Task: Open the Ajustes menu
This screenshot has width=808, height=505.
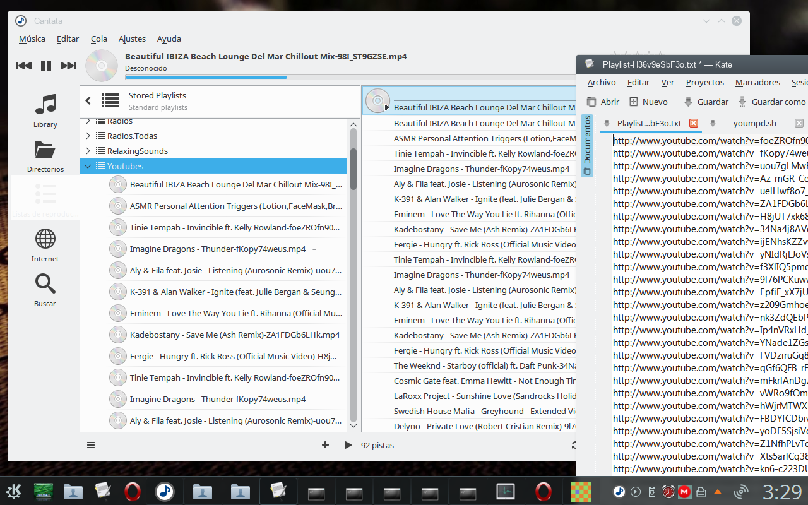Action: pos(132,39)
